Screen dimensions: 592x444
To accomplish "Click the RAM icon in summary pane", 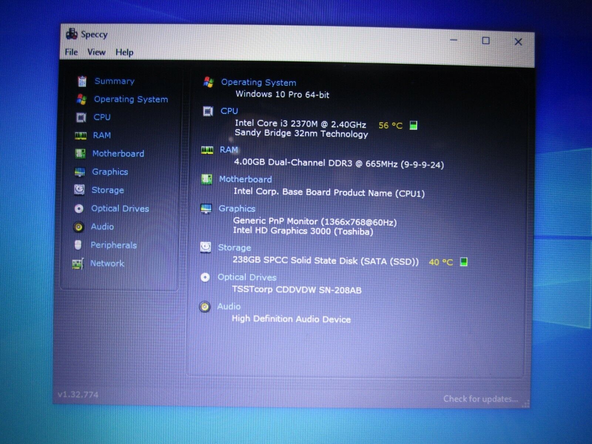I will pyautogui.click(x=207, y=150).
